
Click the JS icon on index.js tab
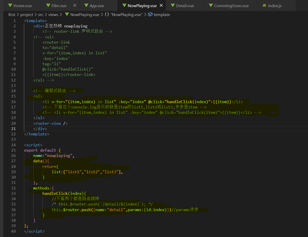tap(264, 5)
